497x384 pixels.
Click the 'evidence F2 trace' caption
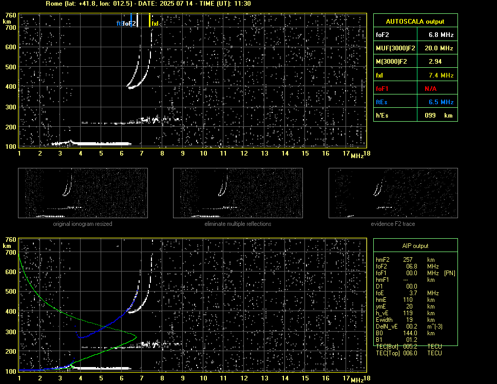coord(393,224)
